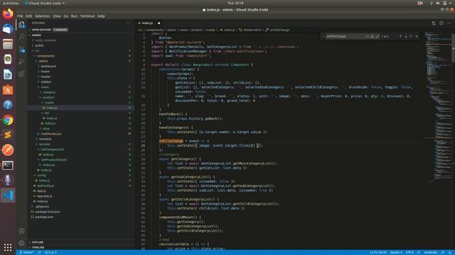The width and height of the screenshot is (455, 255).
Task: Open the Selection menu
Action: 43,16
